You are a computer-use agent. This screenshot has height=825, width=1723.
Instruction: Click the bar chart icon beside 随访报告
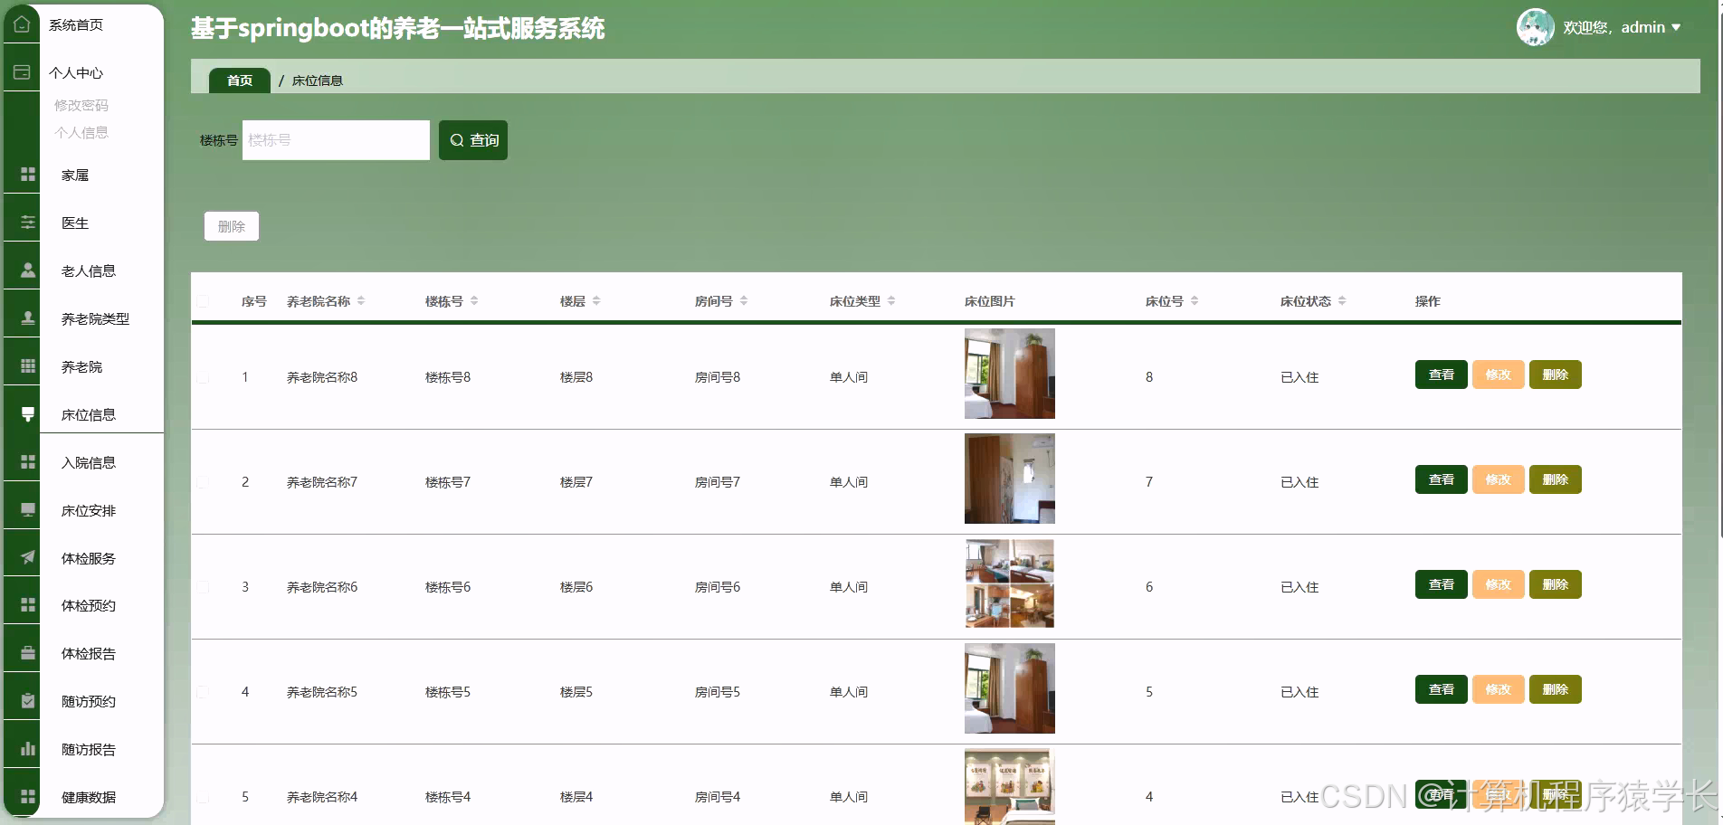(x=28, y=749)
